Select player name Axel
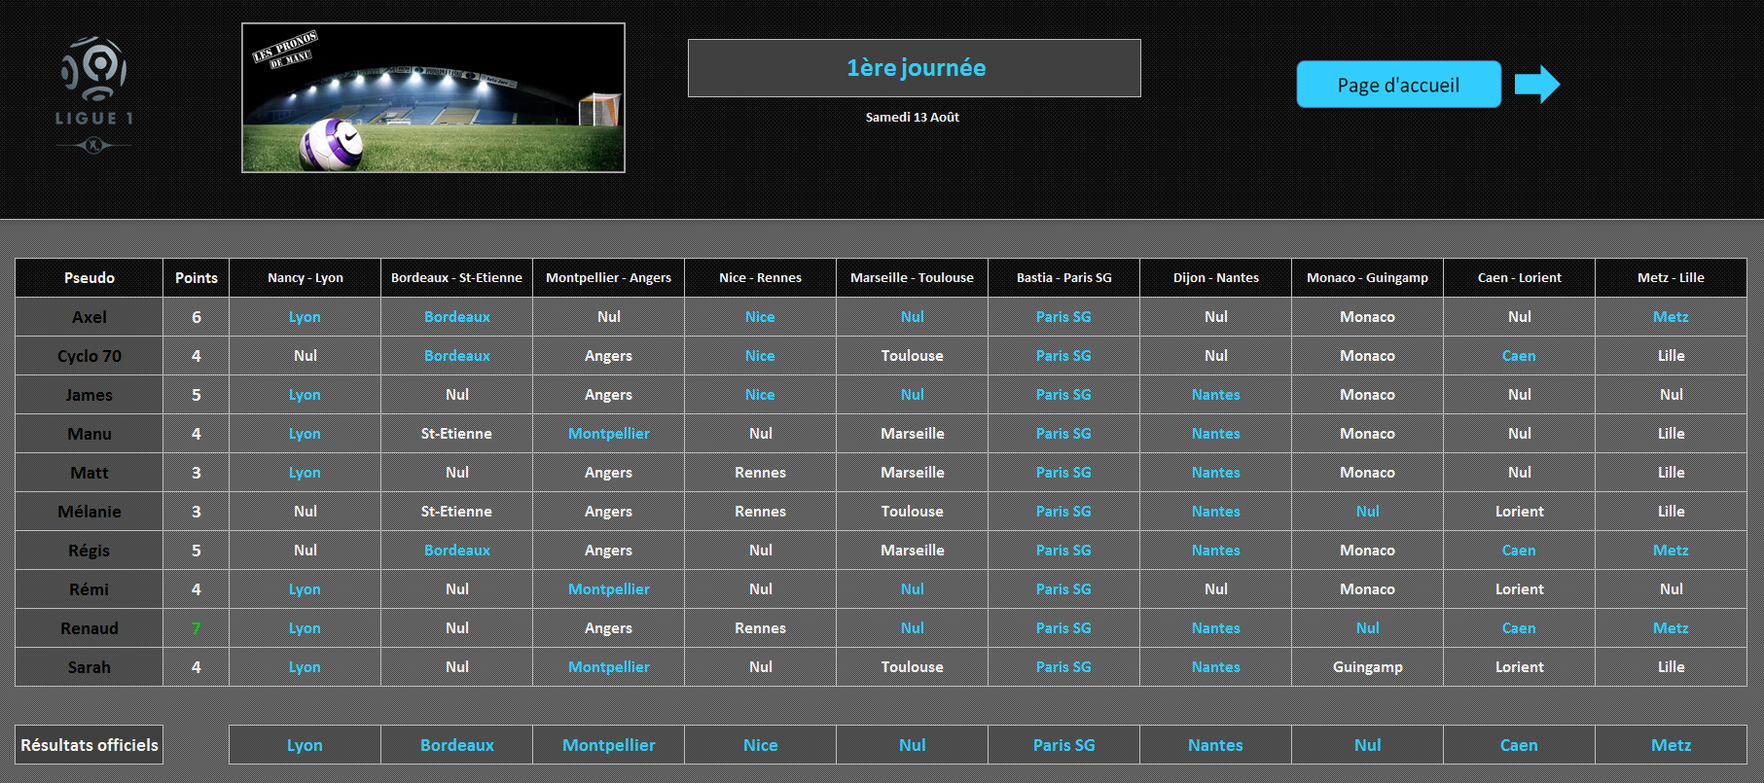The image size is (1764, 783). point(90,317)
